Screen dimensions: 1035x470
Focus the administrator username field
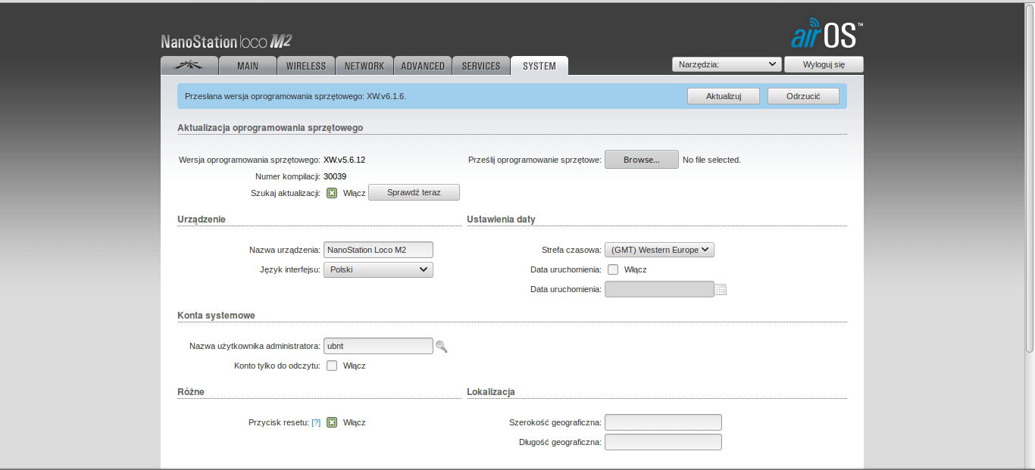pos(378,346)
